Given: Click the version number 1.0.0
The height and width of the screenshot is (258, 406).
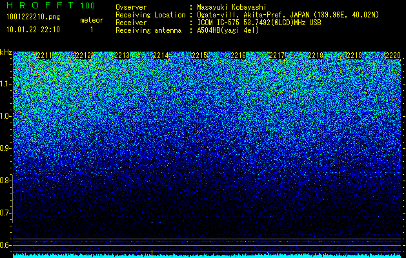Looking at the screenshot, I should tap(87, 5).
